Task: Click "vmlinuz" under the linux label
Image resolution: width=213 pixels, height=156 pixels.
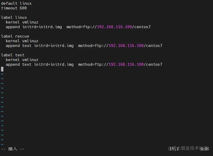Action: (x=30, y=22)
